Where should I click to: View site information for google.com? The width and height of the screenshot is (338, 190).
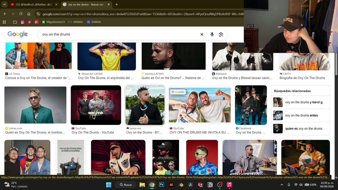tap(38, 14)
